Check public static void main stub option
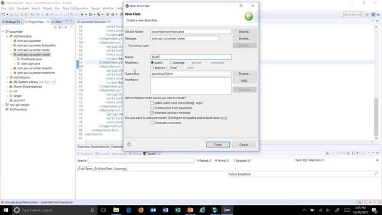382x215 pixels. tap(152, 103)
